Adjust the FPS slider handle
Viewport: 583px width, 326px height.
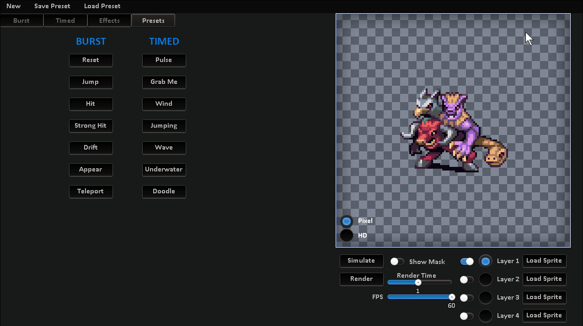pos(452,297)
